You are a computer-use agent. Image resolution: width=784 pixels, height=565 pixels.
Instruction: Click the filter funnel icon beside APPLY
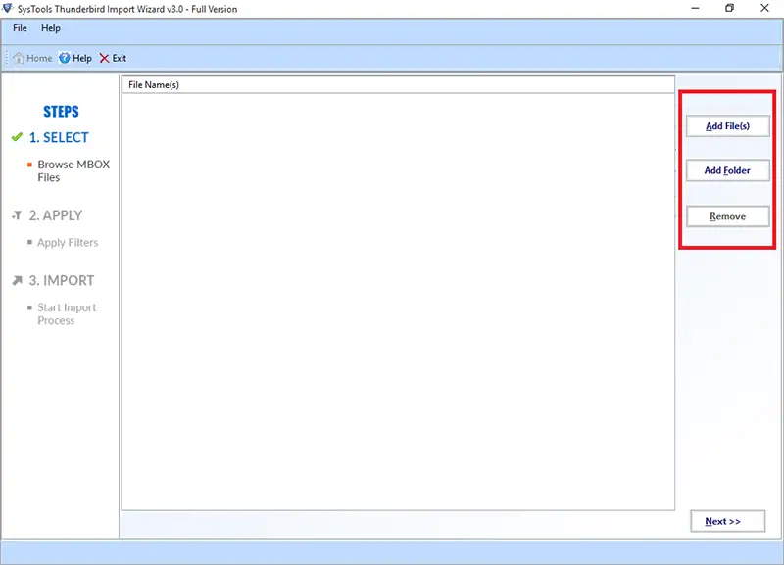coord(17,215)
